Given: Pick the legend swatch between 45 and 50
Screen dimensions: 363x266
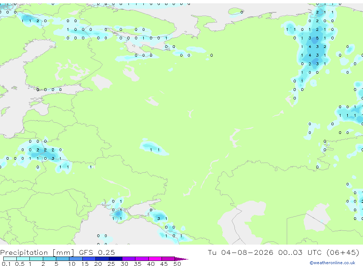Looking at the screenshot, I should 168,259.
